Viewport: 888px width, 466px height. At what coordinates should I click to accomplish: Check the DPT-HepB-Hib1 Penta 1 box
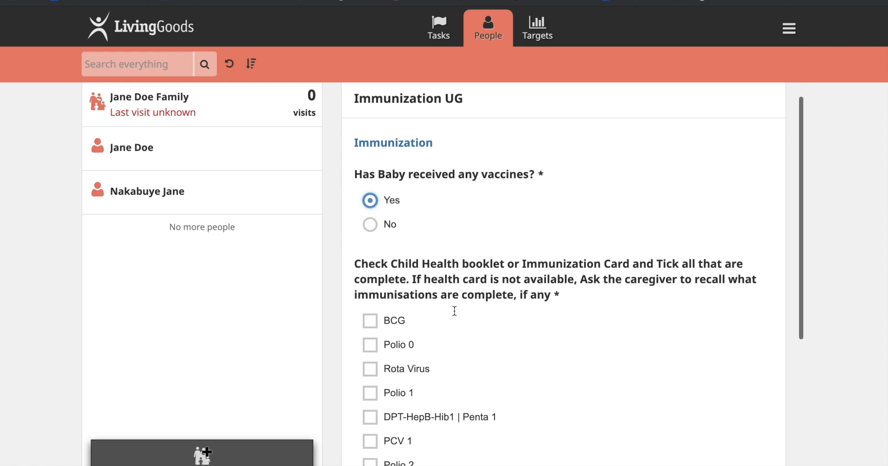tap(370, 417)
